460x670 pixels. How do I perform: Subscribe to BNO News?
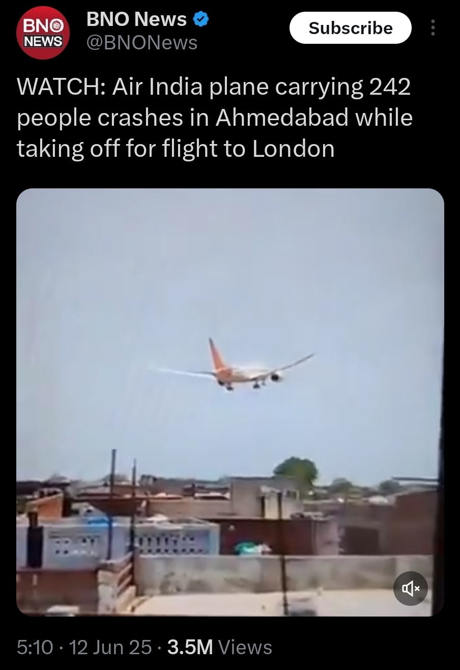click(x=351, y=27)
